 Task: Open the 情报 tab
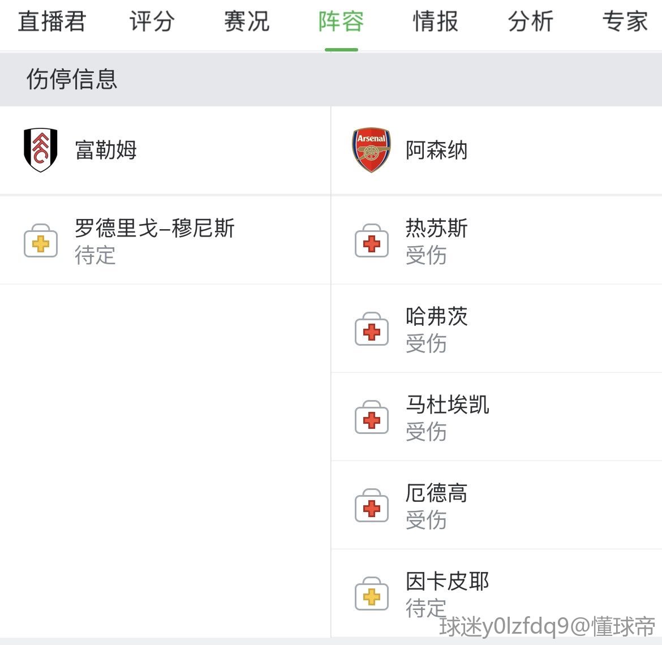point(435,22)
